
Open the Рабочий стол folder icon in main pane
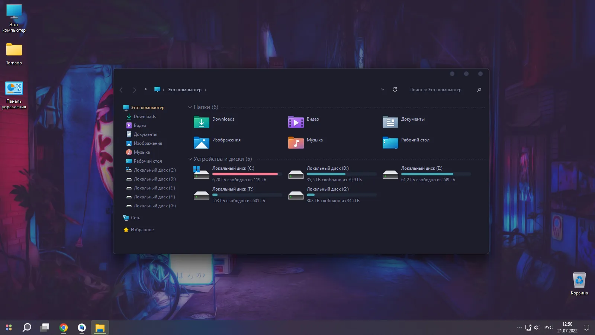(x=390, y=143)
